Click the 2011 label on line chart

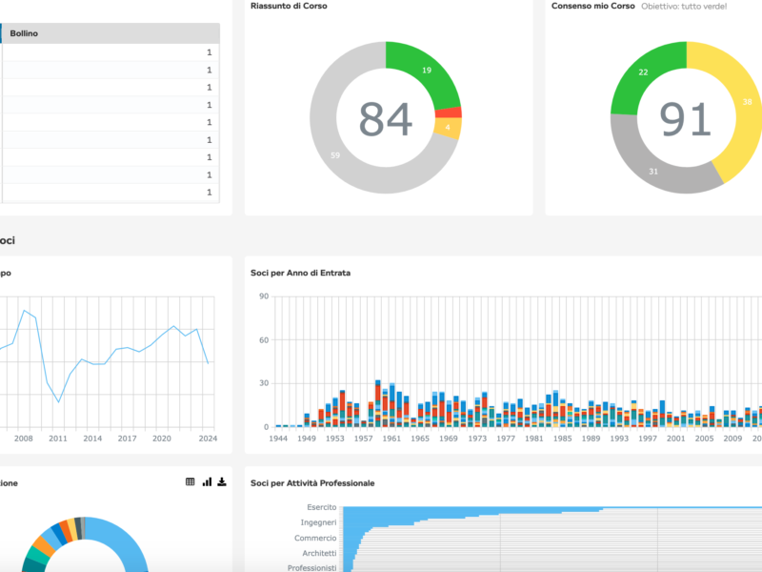pos(58,439)
